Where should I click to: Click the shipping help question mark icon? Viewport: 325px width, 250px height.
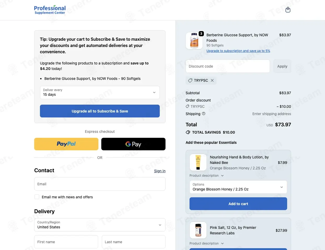point(204,114)
